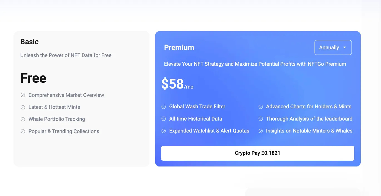Viewport: 381px width, 196px height.
Task: Click check icon beside Global Wash Trade Filter
Action: 164,107
